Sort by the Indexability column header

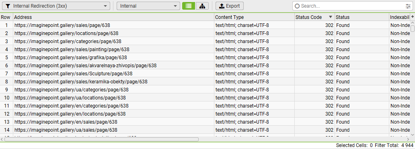tap(399, 17)
